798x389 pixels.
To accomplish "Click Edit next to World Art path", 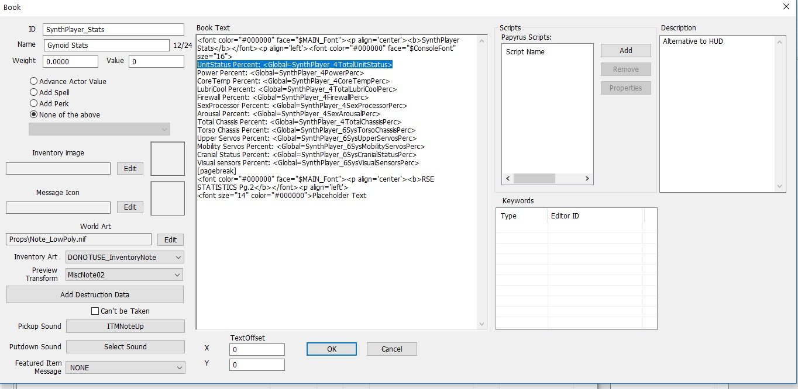I will [170, 239].
